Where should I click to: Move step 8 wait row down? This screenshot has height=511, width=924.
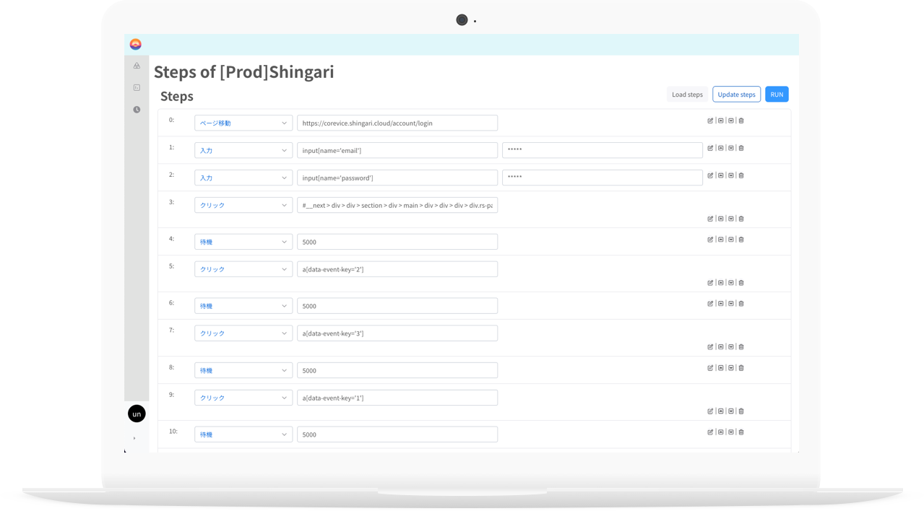point(730,368)
